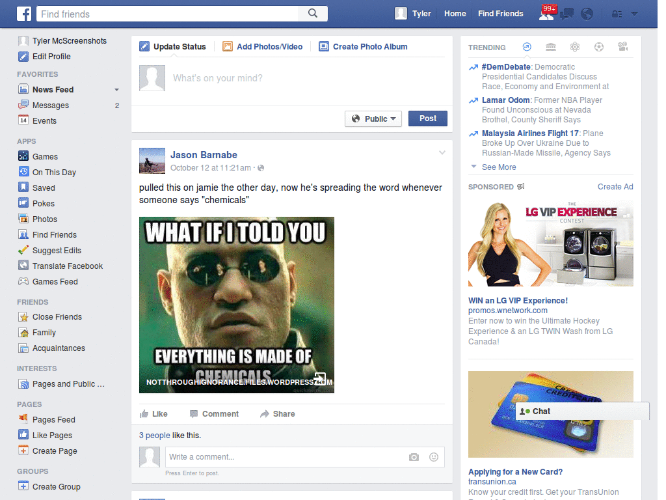This screenshot has height=500, width=666.
Task: Open the 3 people who like this
Action: (x=155, y=436)
